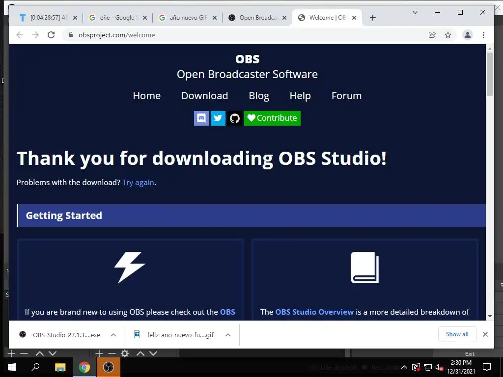
Task: Open the Chrome profile avatar
Action: point(468,35)
